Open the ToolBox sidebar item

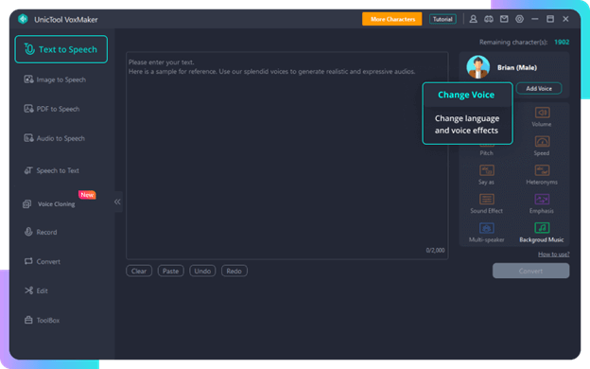(43, 320)
